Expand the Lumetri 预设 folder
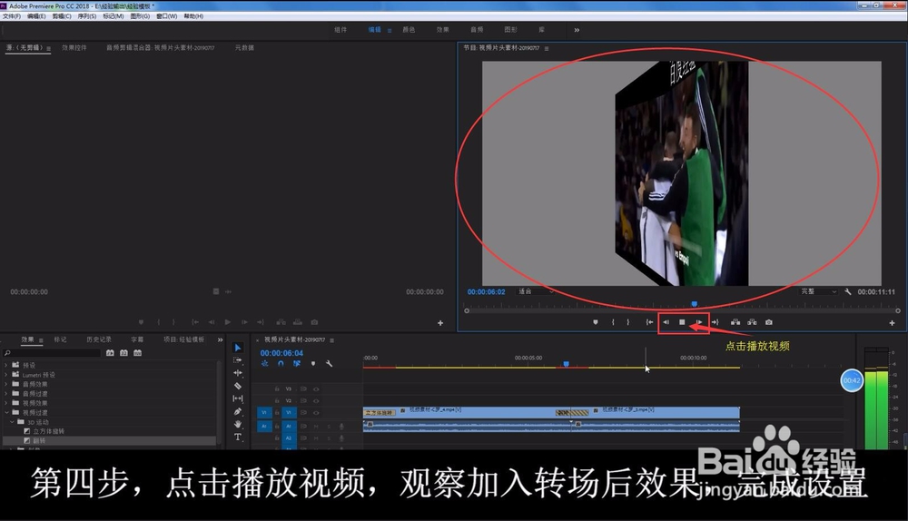The image size is (908, 521). (x=6, y=375)
